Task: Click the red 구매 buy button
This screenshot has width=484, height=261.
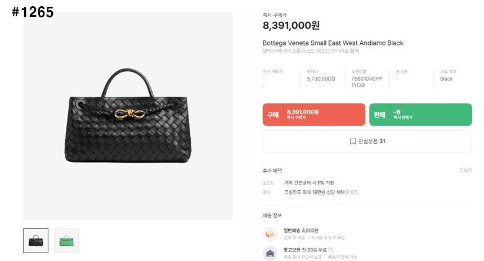Action: 313,115
